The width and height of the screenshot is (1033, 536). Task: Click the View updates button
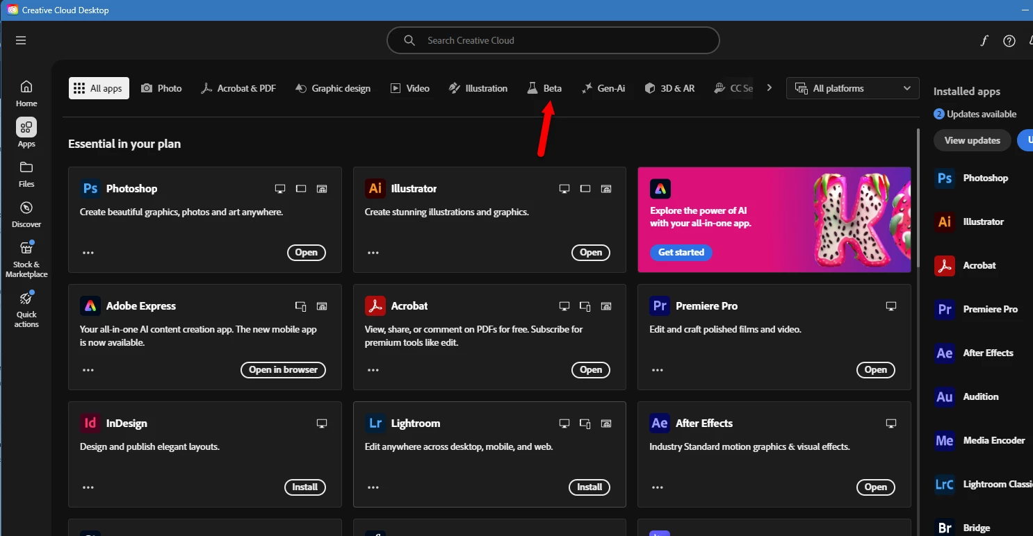click(x=973, y=140)
